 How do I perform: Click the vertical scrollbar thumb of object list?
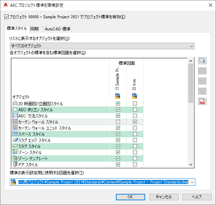click(x=191, y=83)
